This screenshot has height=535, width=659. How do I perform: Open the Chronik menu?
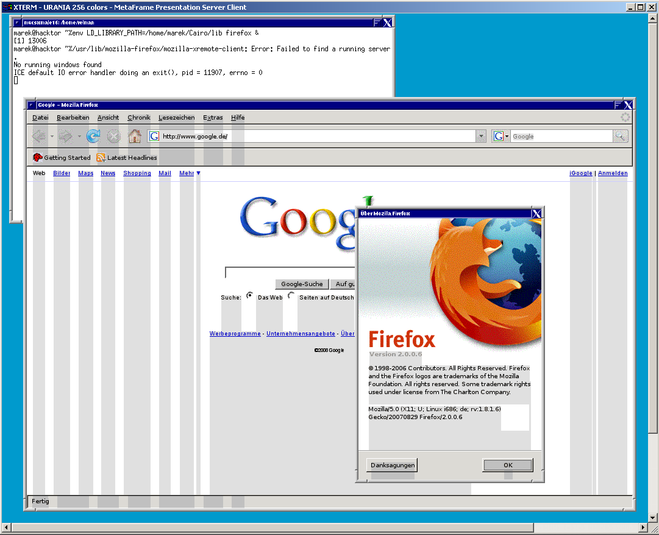tap(138, 118)
